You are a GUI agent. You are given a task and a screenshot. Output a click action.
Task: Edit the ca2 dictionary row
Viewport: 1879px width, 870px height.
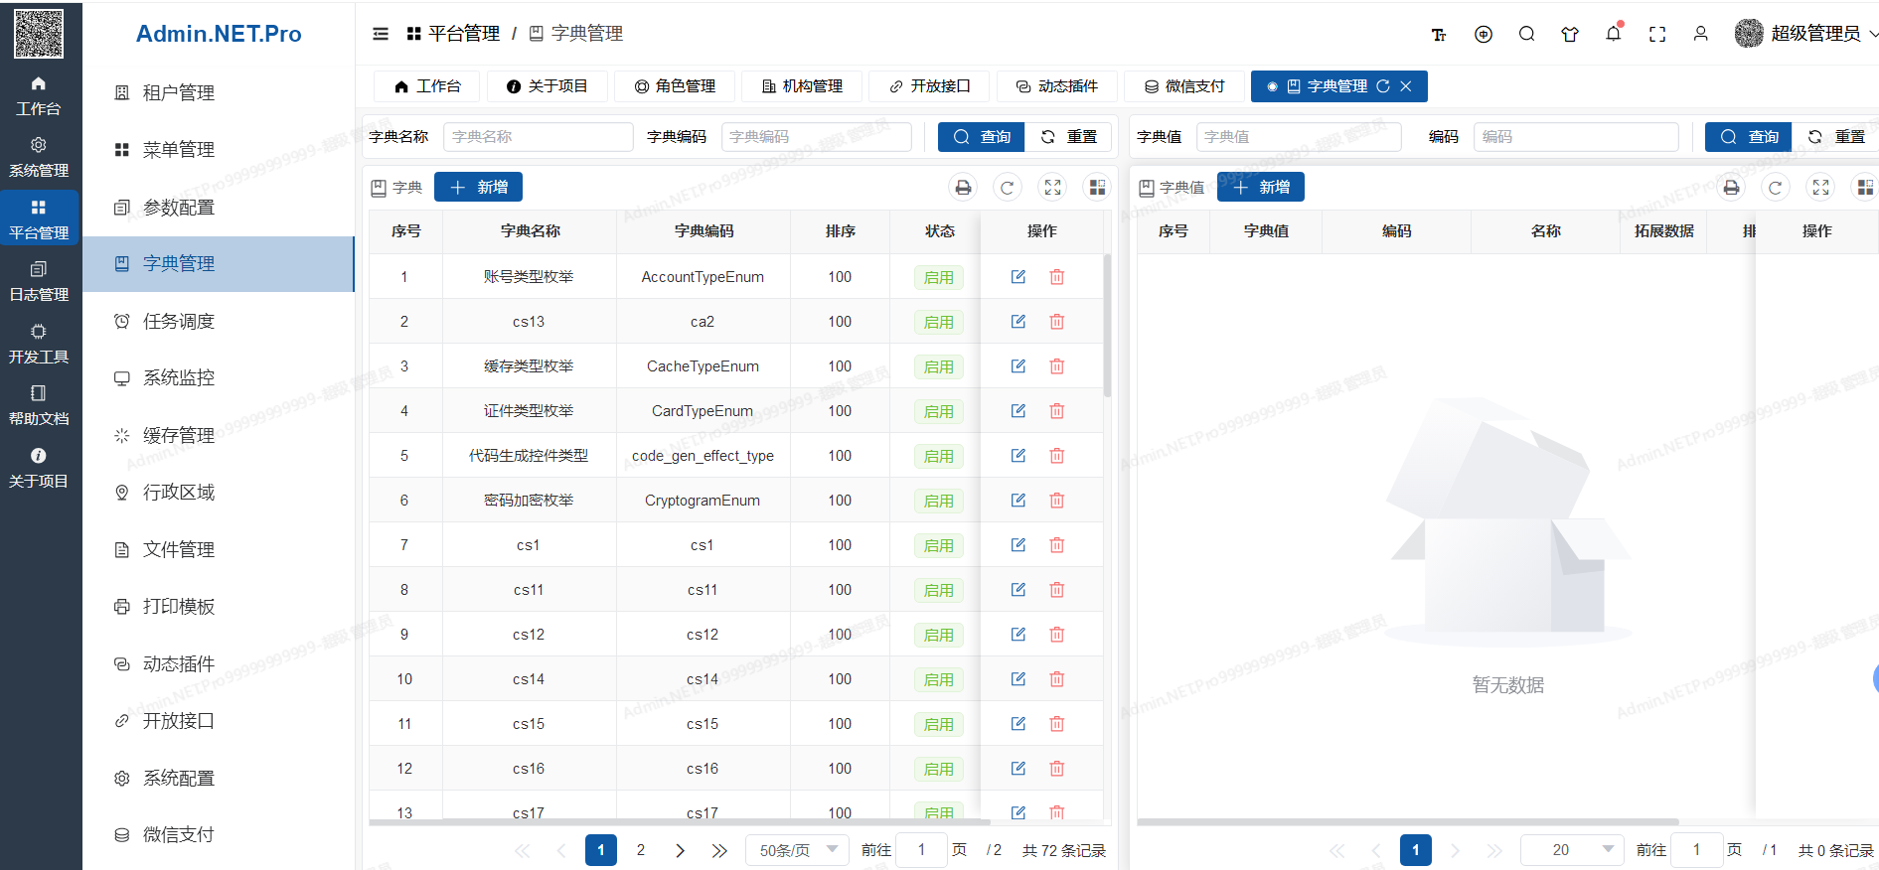coord(1018,322)
